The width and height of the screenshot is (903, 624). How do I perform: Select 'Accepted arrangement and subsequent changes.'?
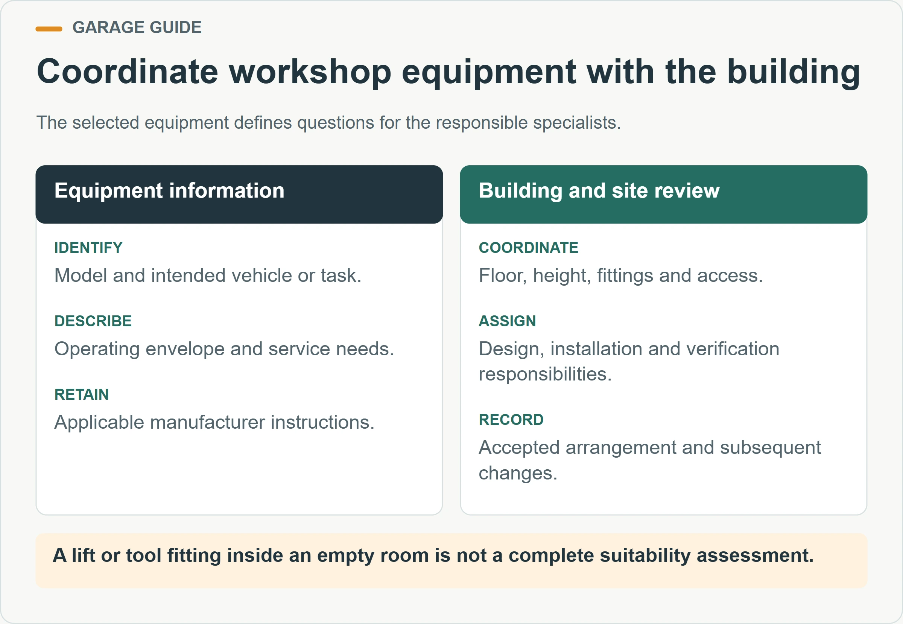pyautogui.click(x=650, y=461)
